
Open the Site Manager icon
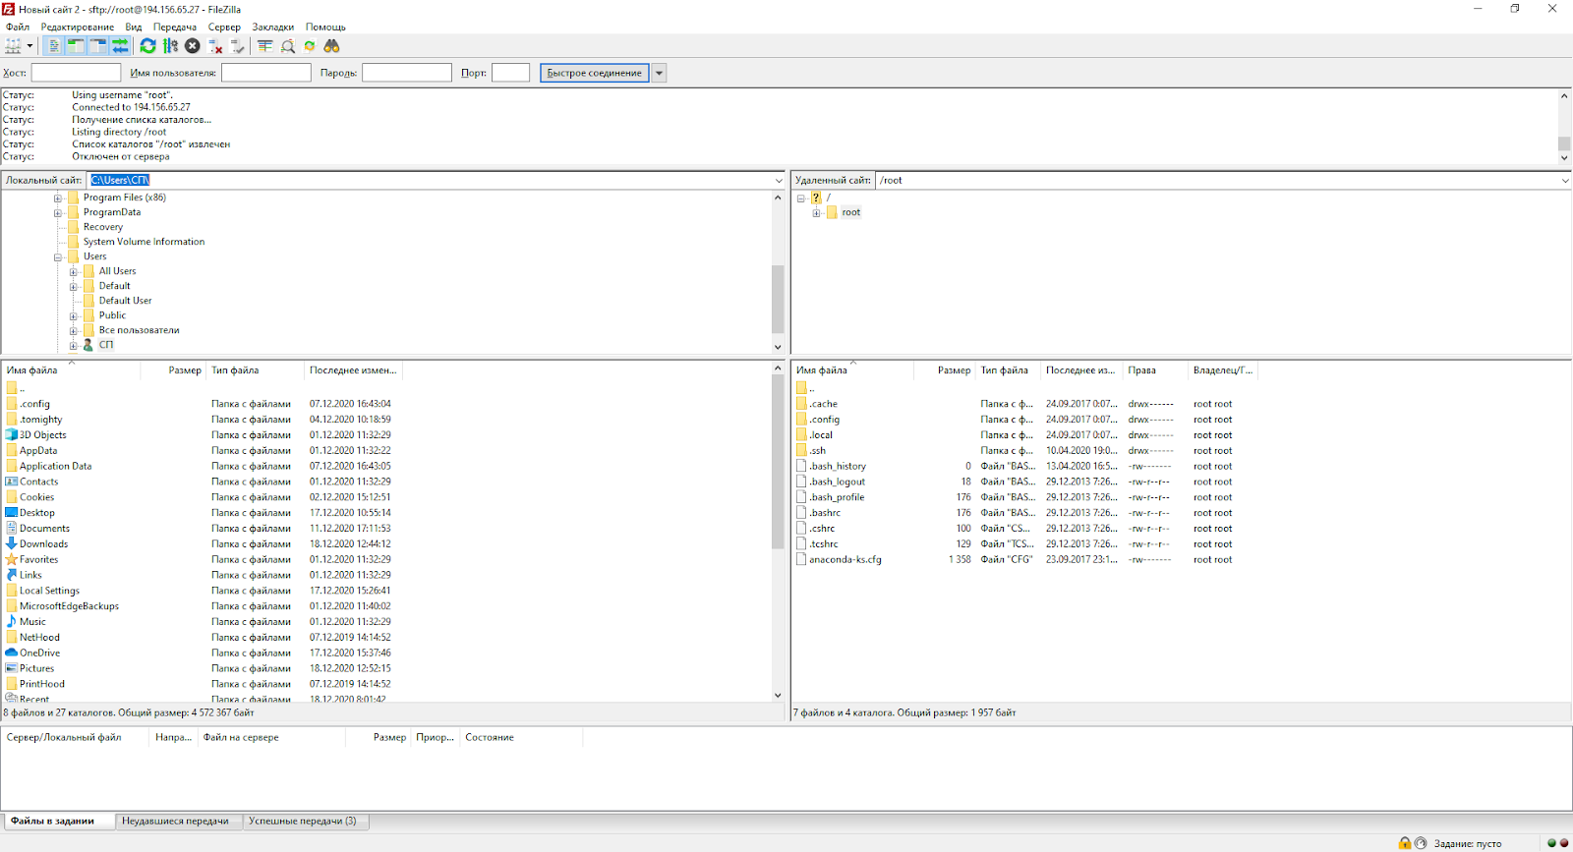[x=14, y=46]
